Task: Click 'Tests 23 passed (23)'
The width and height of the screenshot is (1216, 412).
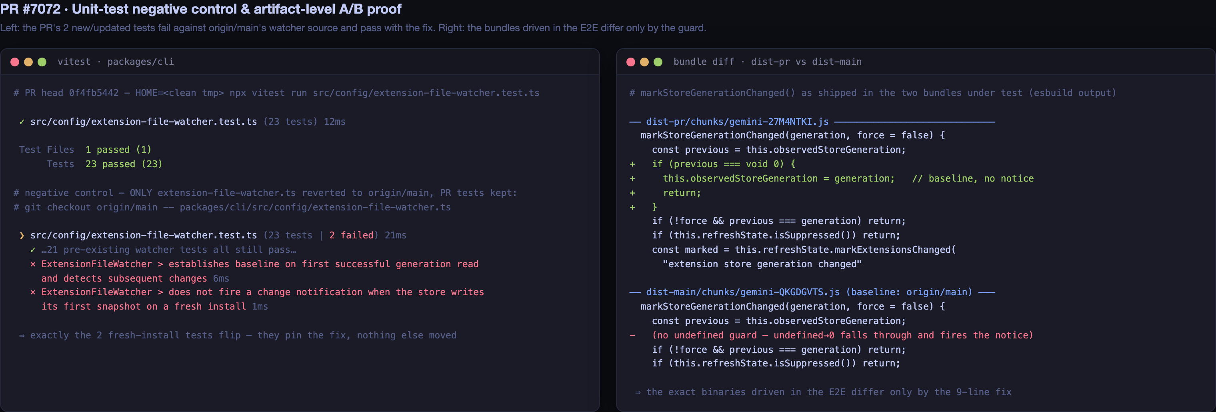Action: [x=104, y=164]
